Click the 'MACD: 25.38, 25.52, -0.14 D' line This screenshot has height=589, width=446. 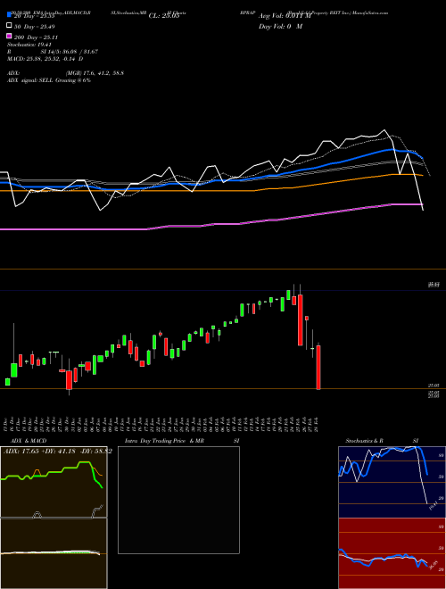[x=45, y=59]
